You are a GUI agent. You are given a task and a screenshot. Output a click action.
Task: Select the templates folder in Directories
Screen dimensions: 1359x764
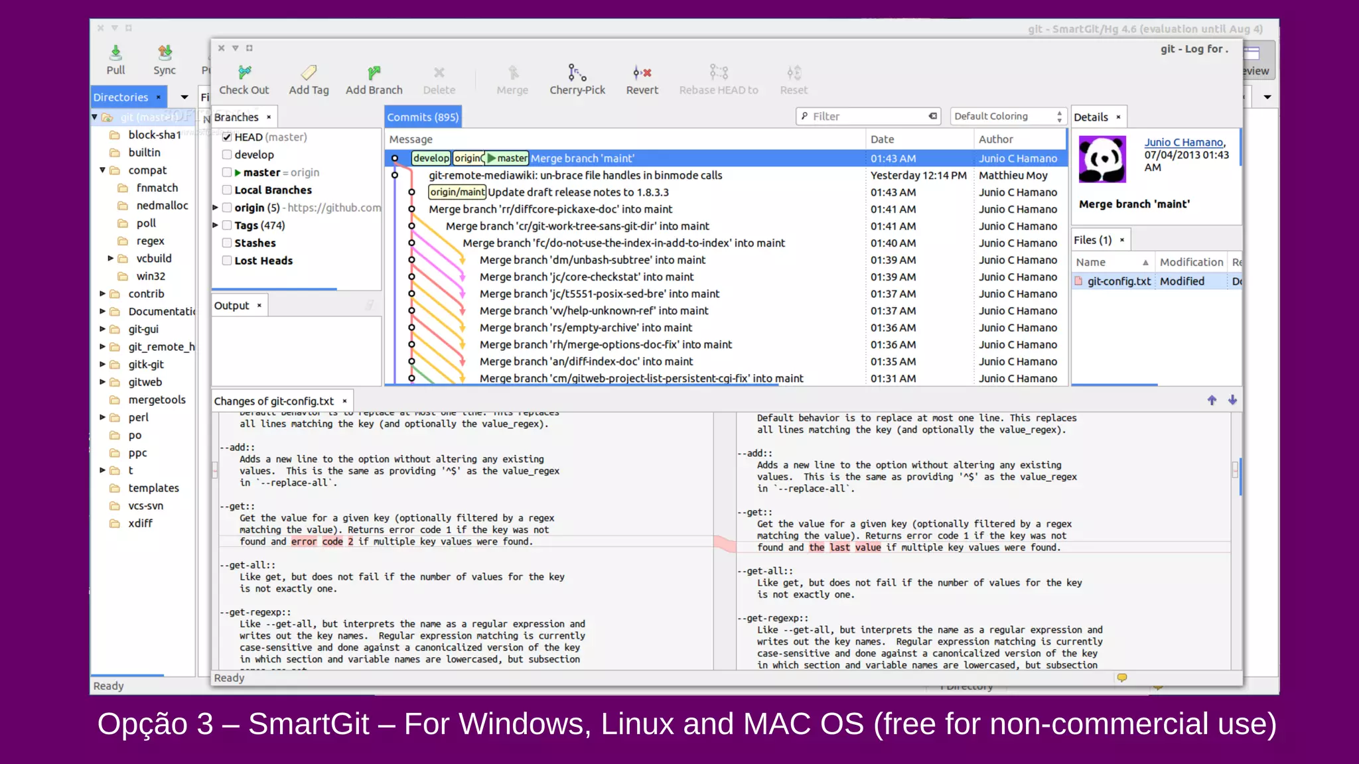click(x=153, y=488)
